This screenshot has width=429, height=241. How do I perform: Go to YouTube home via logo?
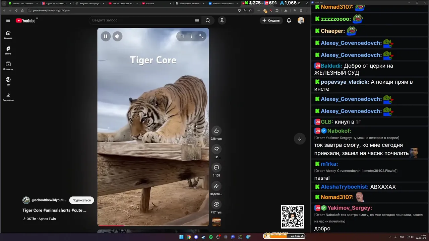(x=25, y=20)
